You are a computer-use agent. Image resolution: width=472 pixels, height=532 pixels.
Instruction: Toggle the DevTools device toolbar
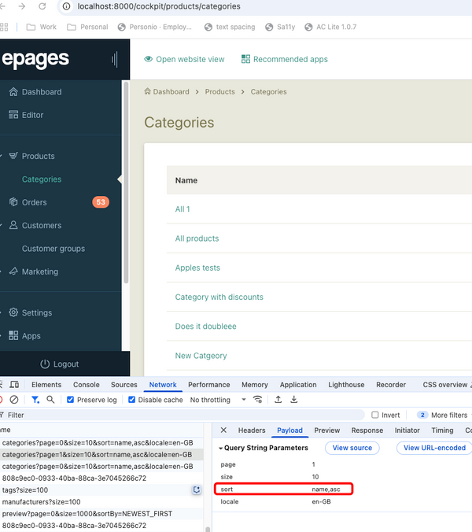click(x=14, y=384)
